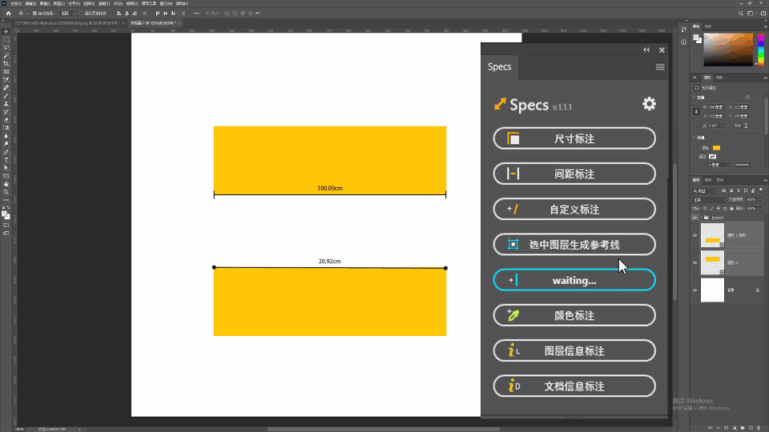
Task: Click the three-dots more options in options bar
Action: point(196,14)
